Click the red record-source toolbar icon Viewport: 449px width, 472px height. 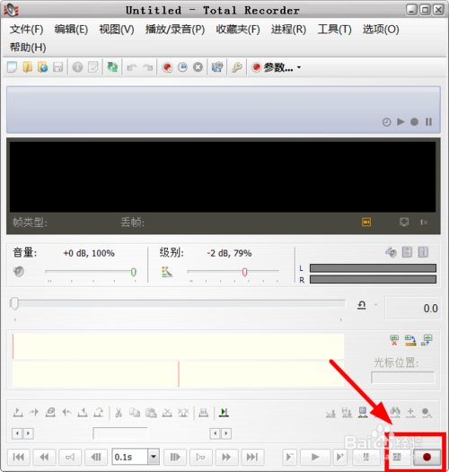tap(167, 67)
